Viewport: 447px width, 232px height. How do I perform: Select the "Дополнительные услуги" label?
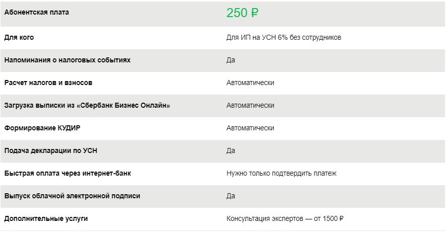[x=46, y=218]
